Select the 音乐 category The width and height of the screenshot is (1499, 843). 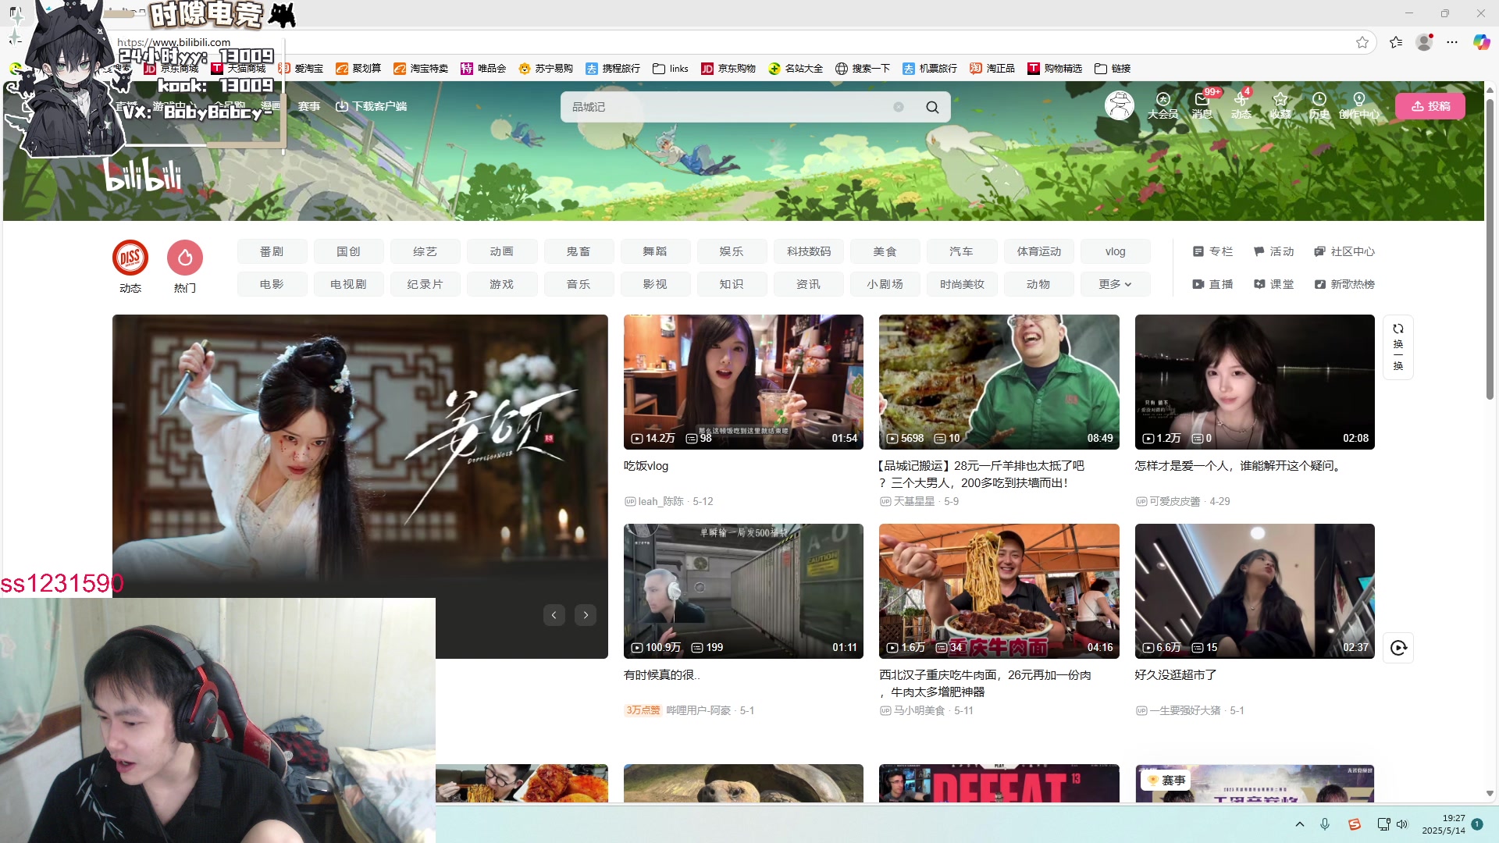click(579, 284)
